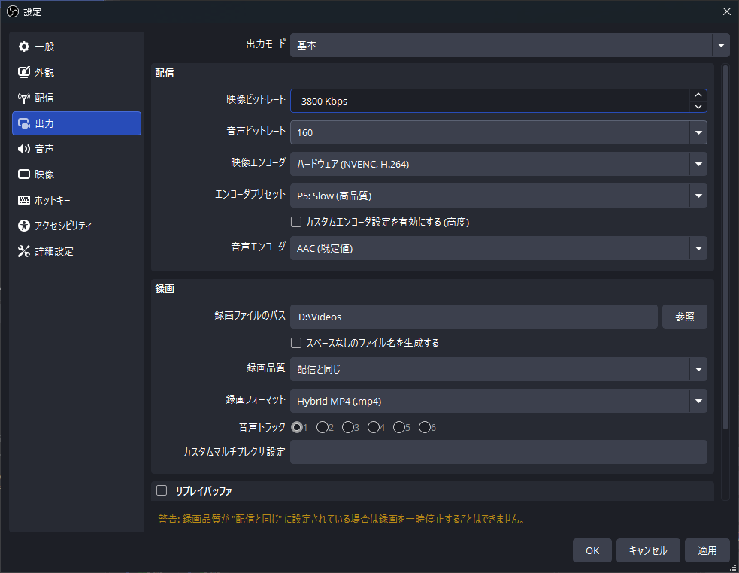The height and width of the screenshot is (573, 739).
Task: Select audio track 2 radio button
Action: click(323, 427)
